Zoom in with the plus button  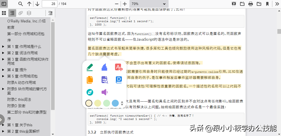click(125, 4)
